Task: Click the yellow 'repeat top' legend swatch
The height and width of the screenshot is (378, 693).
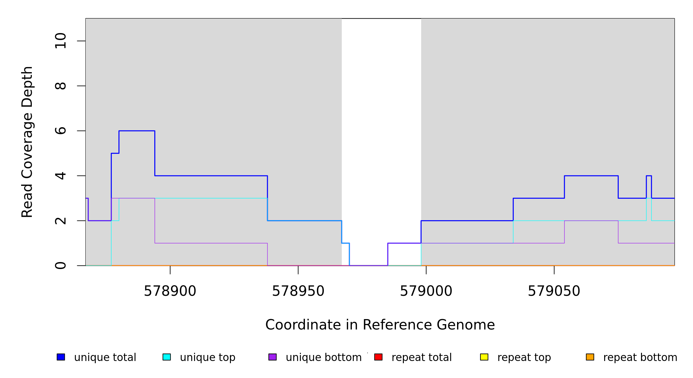Action: [484, 357]
